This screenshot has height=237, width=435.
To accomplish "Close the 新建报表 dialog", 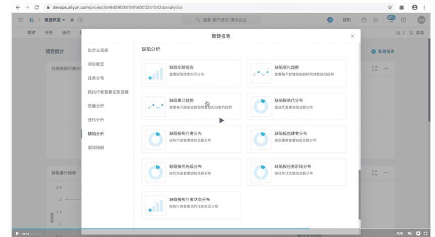I will [352, 36].
